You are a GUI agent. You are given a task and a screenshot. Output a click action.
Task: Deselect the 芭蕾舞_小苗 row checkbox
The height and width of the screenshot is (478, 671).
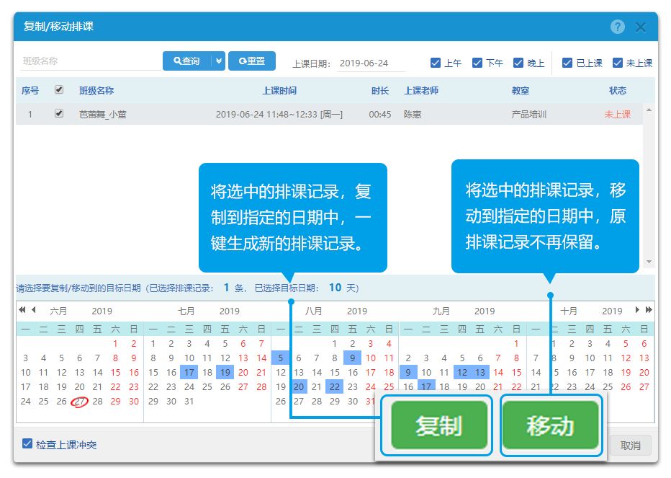[59, 114]
